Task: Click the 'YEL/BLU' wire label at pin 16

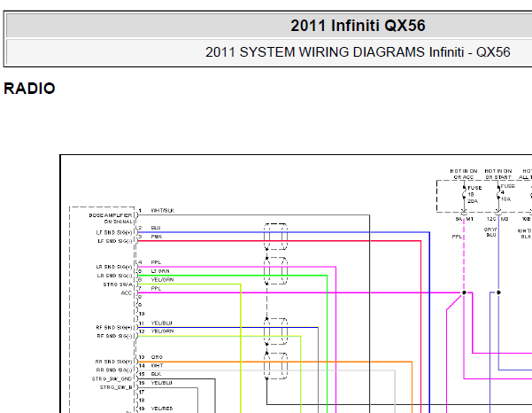Action: 161,383
